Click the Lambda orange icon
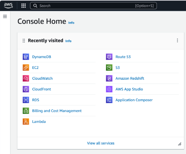Viewport: 186px width, 154px height. pyautogui.click(x=26, y=121)
